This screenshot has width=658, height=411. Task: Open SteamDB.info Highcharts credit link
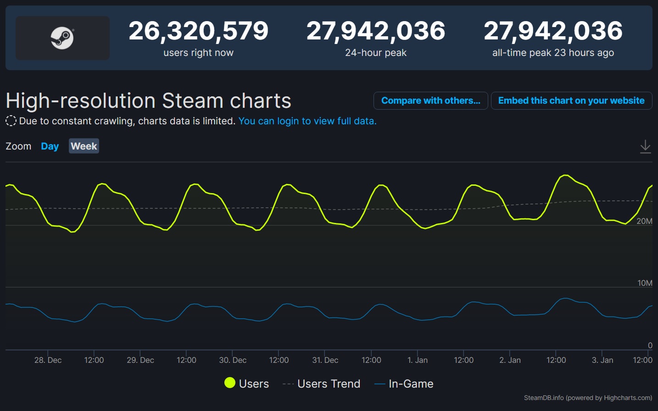tap(588, 398)
